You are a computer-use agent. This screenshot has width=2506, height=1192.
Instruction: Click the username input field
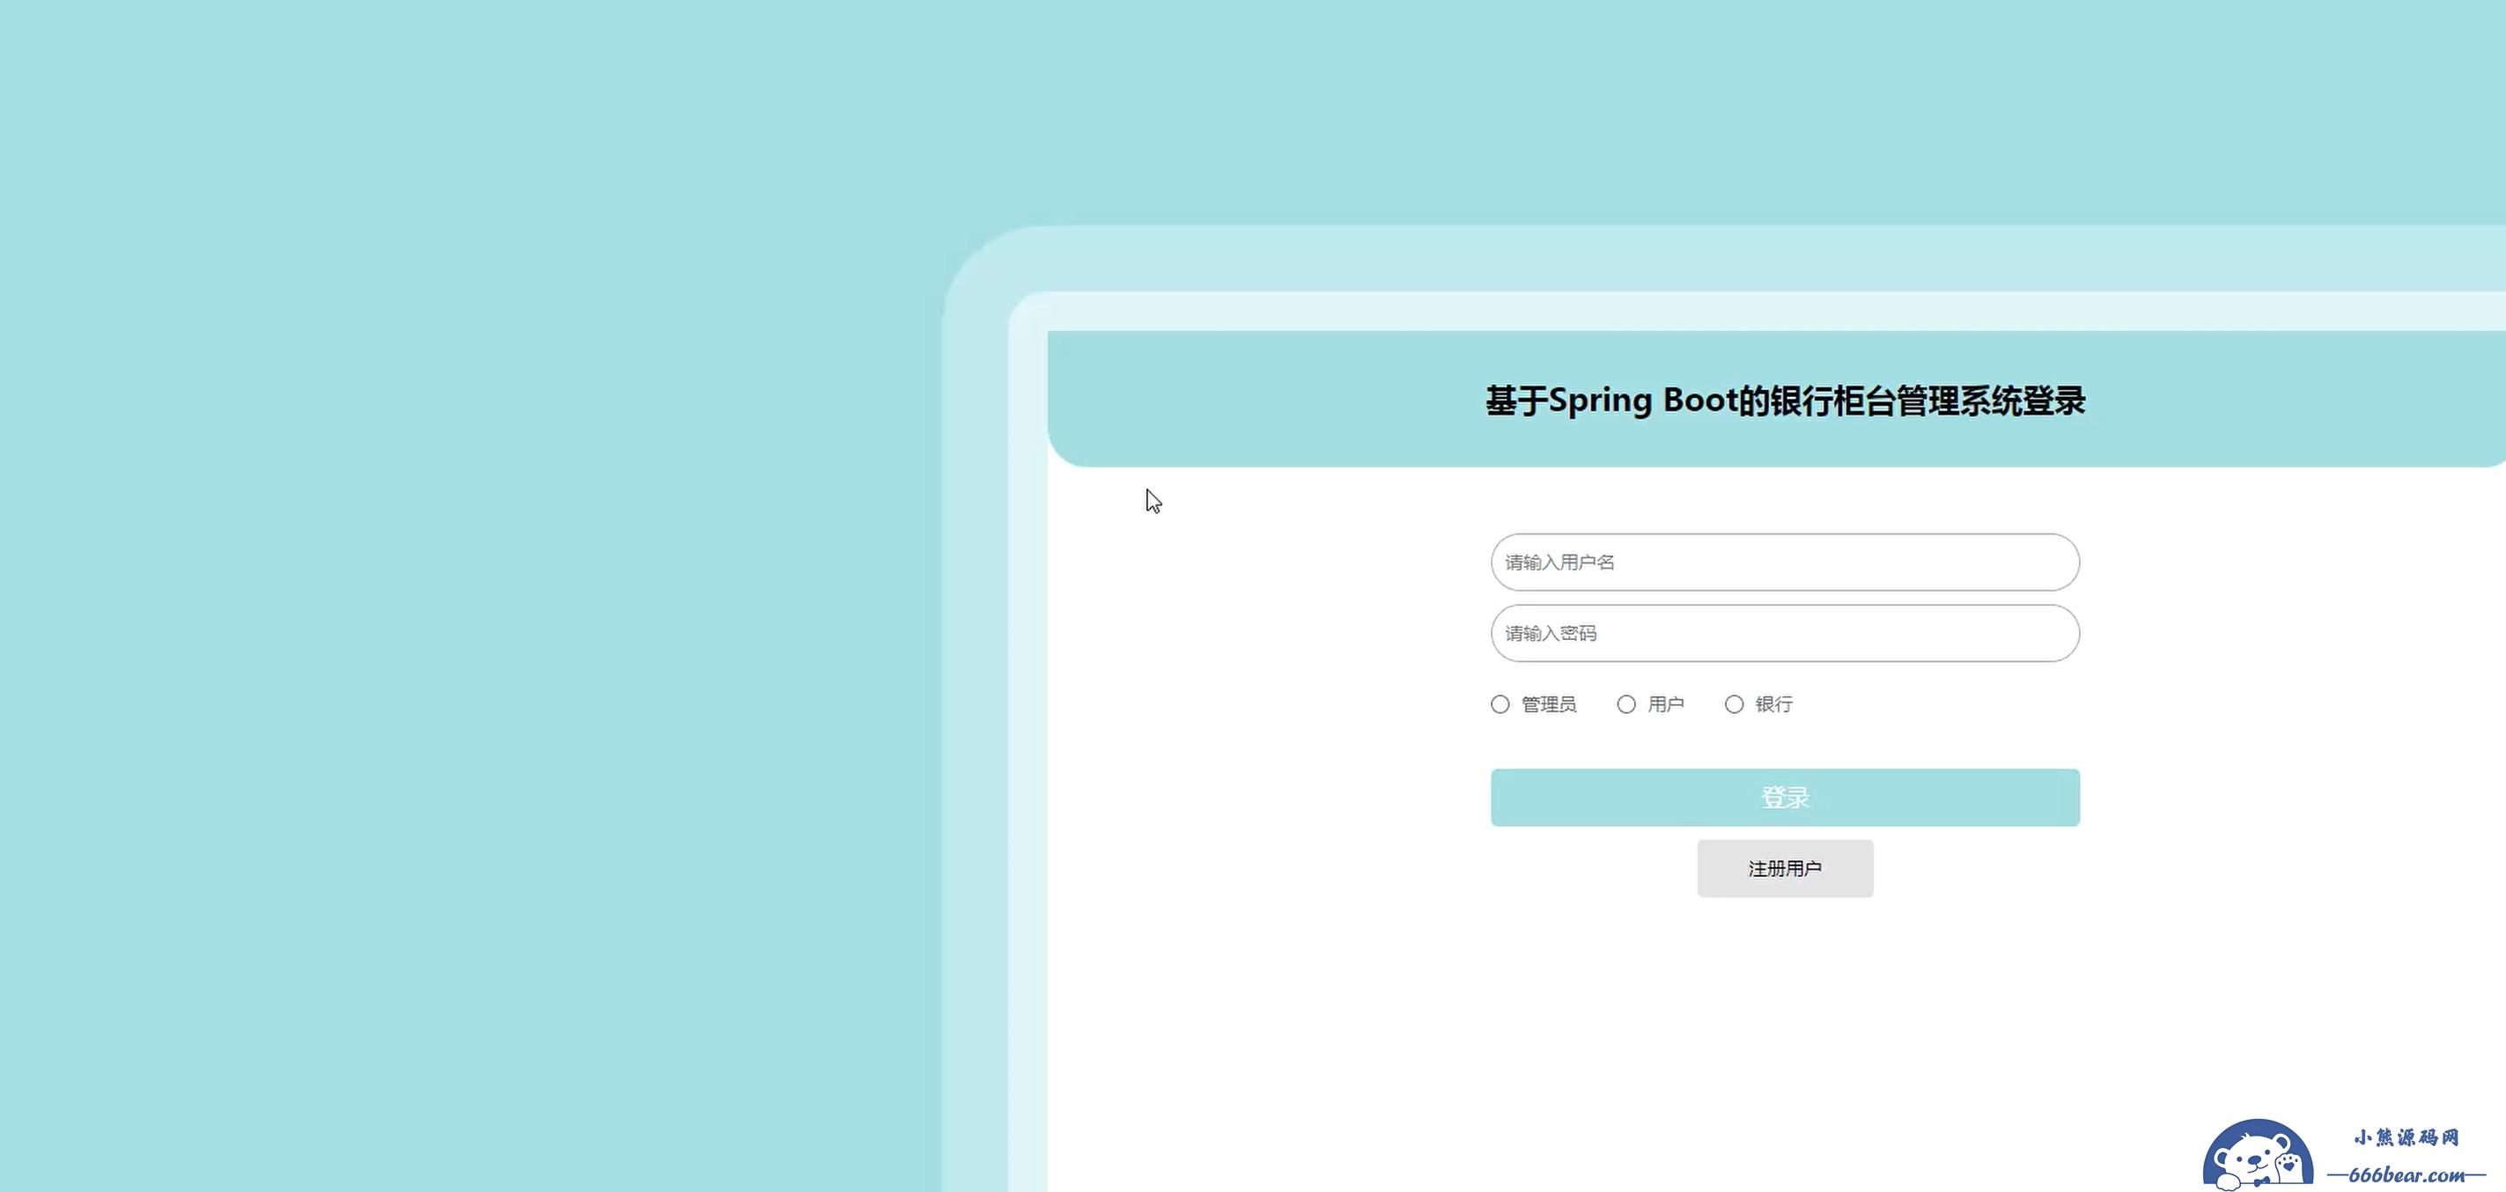1785,562
